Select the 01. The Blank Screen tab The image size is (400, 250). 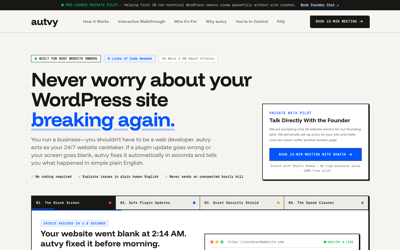(73, 203)
